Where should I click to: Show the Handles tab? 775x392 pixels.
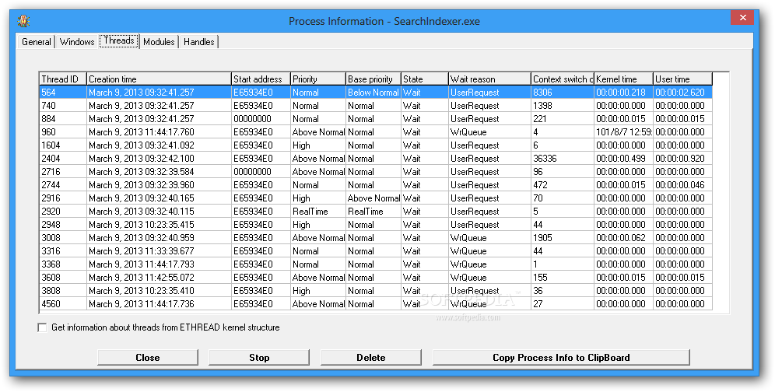(198, 42)
